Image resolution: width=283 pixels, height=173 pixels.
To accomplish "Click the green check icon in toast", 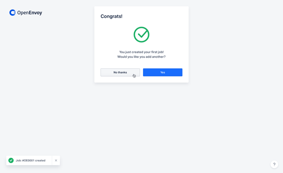I will (x=11, y=160).
